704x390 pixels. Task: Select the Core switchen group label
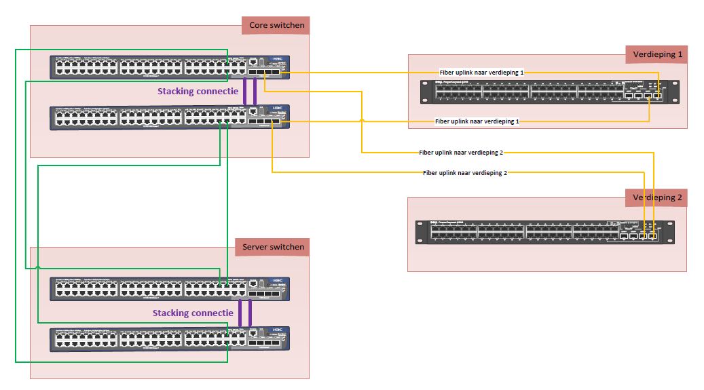(x=276, y=26)
